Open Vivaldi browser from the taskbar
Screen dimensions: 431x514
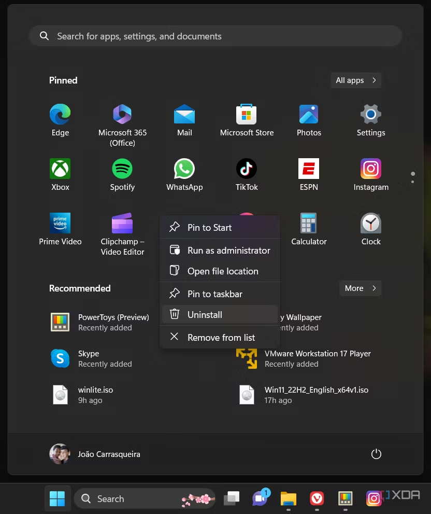tap(317, 498)
